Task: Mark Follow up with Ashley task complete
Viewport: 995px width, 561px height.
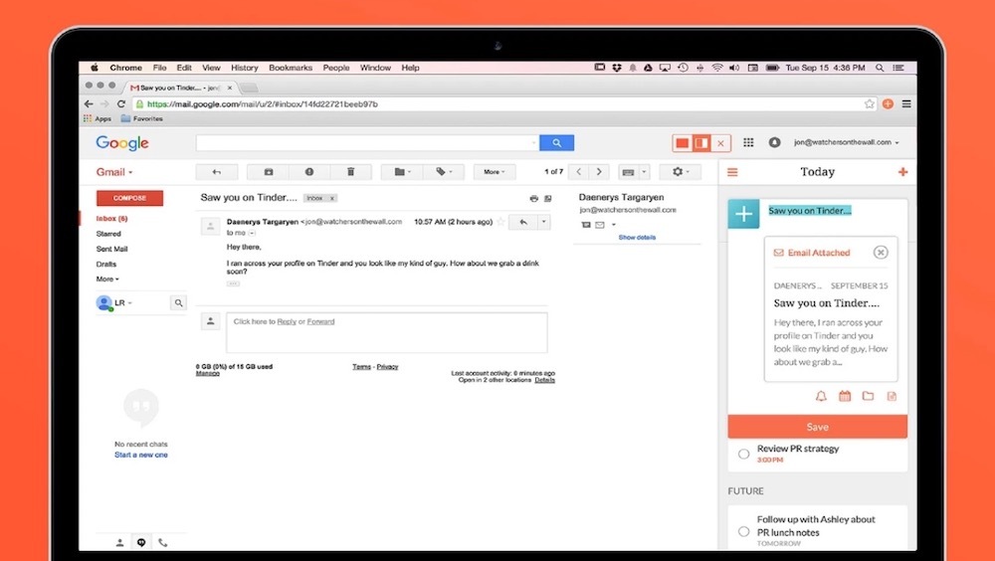Action: pos(743,531)
